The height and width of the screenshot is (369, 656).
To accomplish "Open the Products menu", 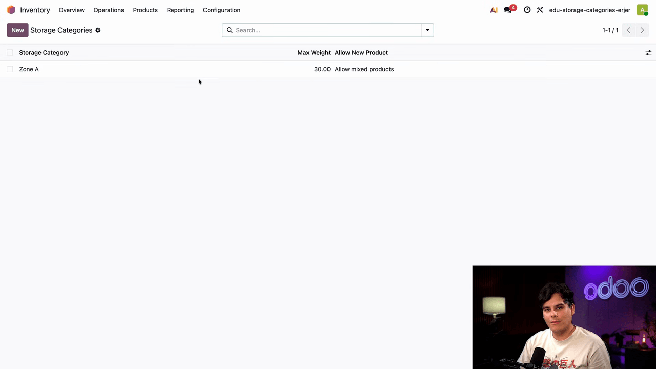I will [145, 10].
